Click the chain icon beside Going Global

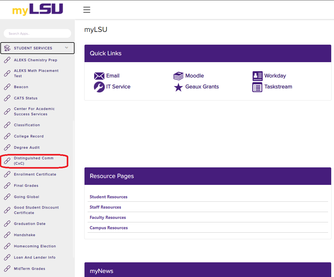(x=7, y=197)
